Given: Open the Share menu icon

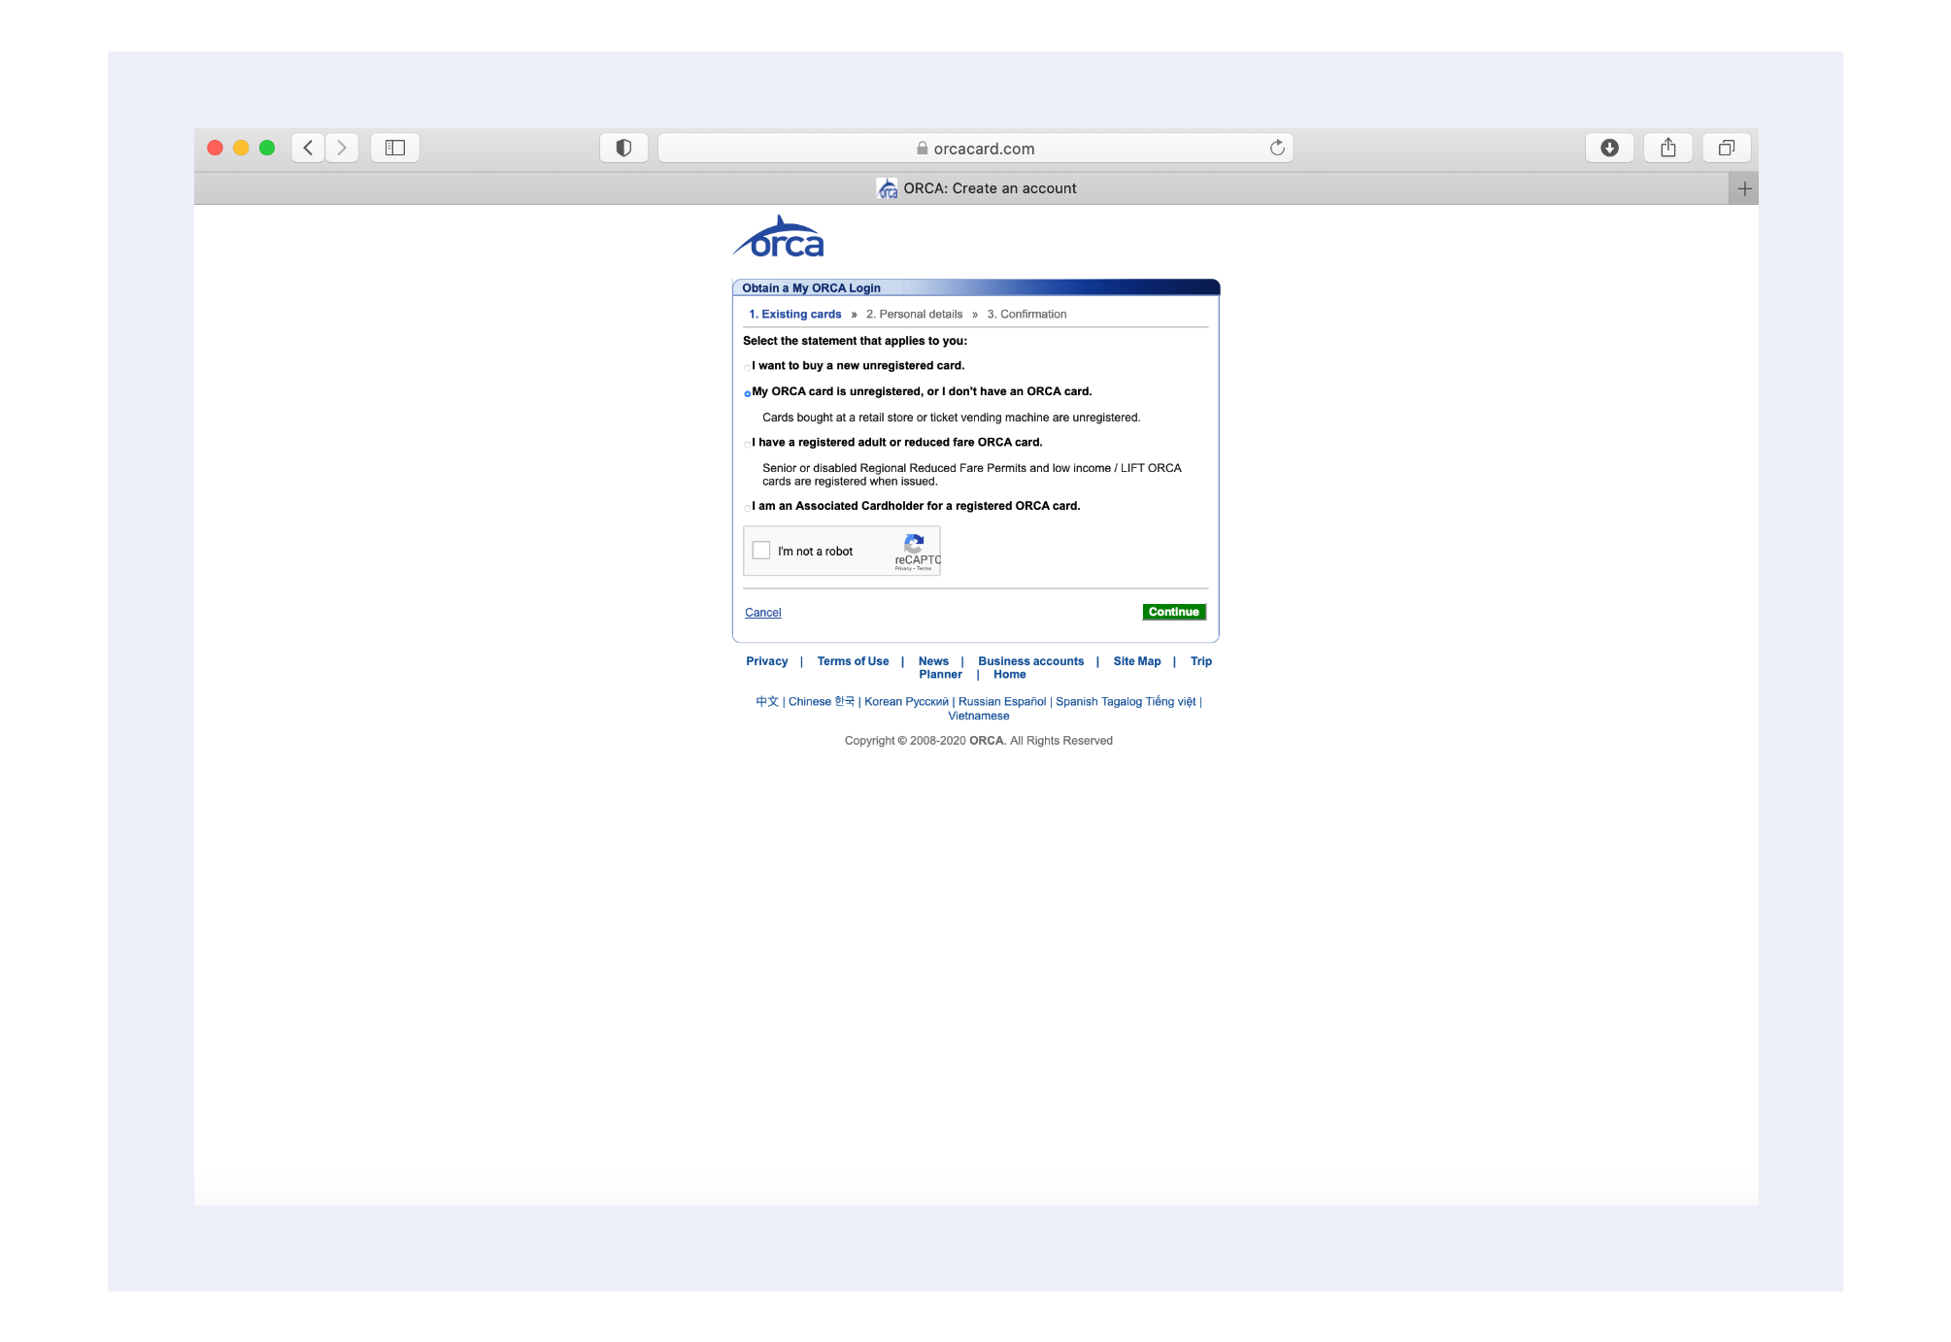Looking at the screenshot, I should pos(1668,148).
